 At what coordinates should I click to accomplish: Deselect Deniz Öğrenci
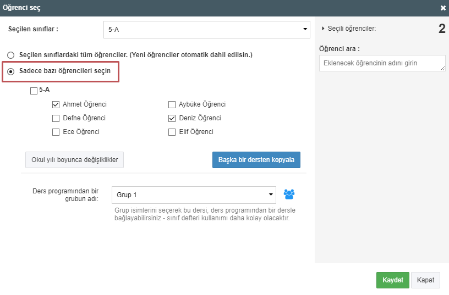pos(172,118)
